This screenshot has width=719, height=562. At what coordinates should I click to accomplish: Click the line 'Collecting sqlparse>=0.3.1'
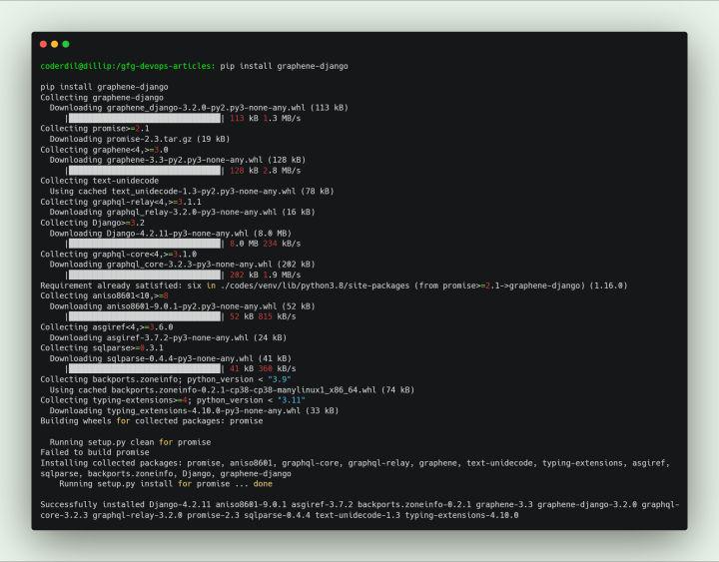coord(102,348)
